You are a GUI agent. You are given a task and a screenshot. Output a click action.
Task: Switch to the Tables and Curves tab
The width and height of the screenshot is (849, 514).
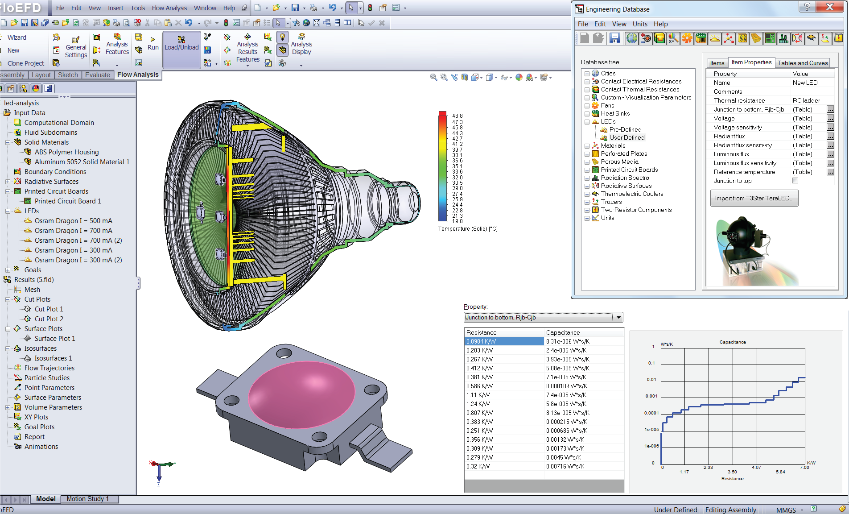coord(802,63)
